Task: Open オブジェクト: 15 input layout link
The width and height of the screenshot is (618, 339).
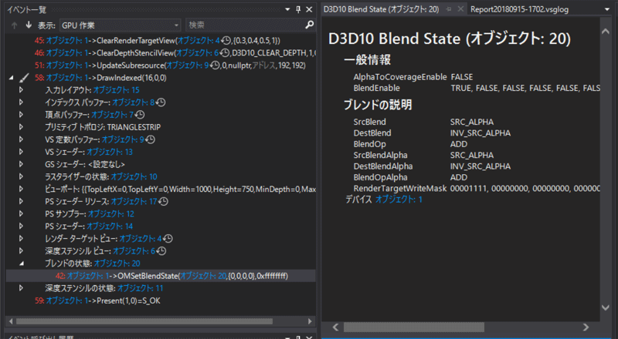Action: [117, 90]
